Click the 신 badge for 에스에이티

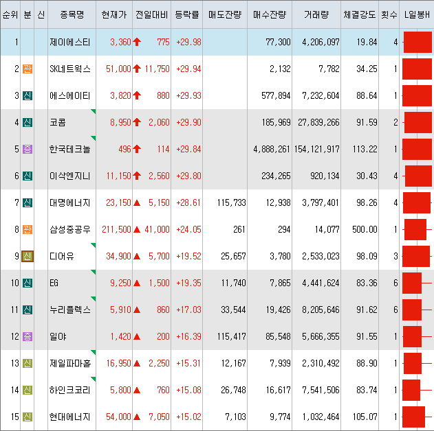(27, 95)
